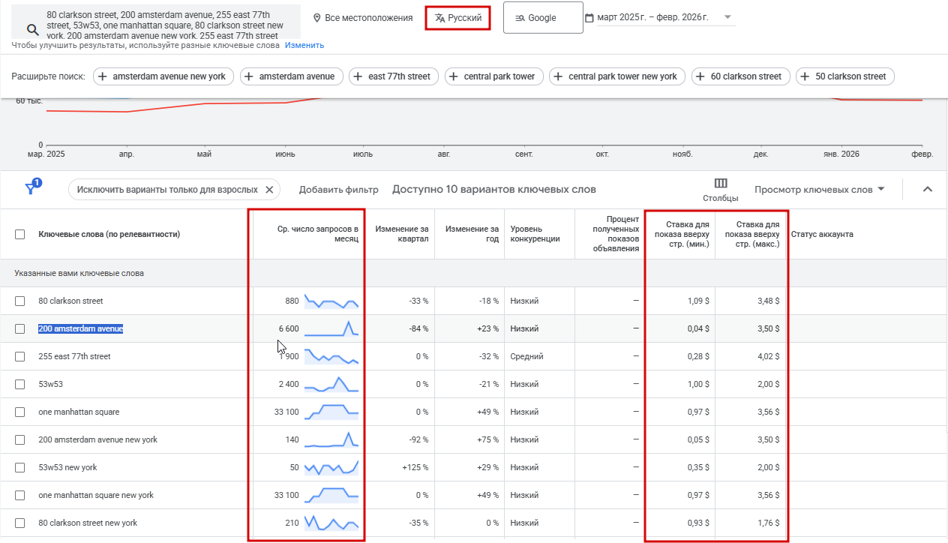This screenshot has height=543, width=948.
Task: Open language selector Русский
Action: (x=457, y=18)
